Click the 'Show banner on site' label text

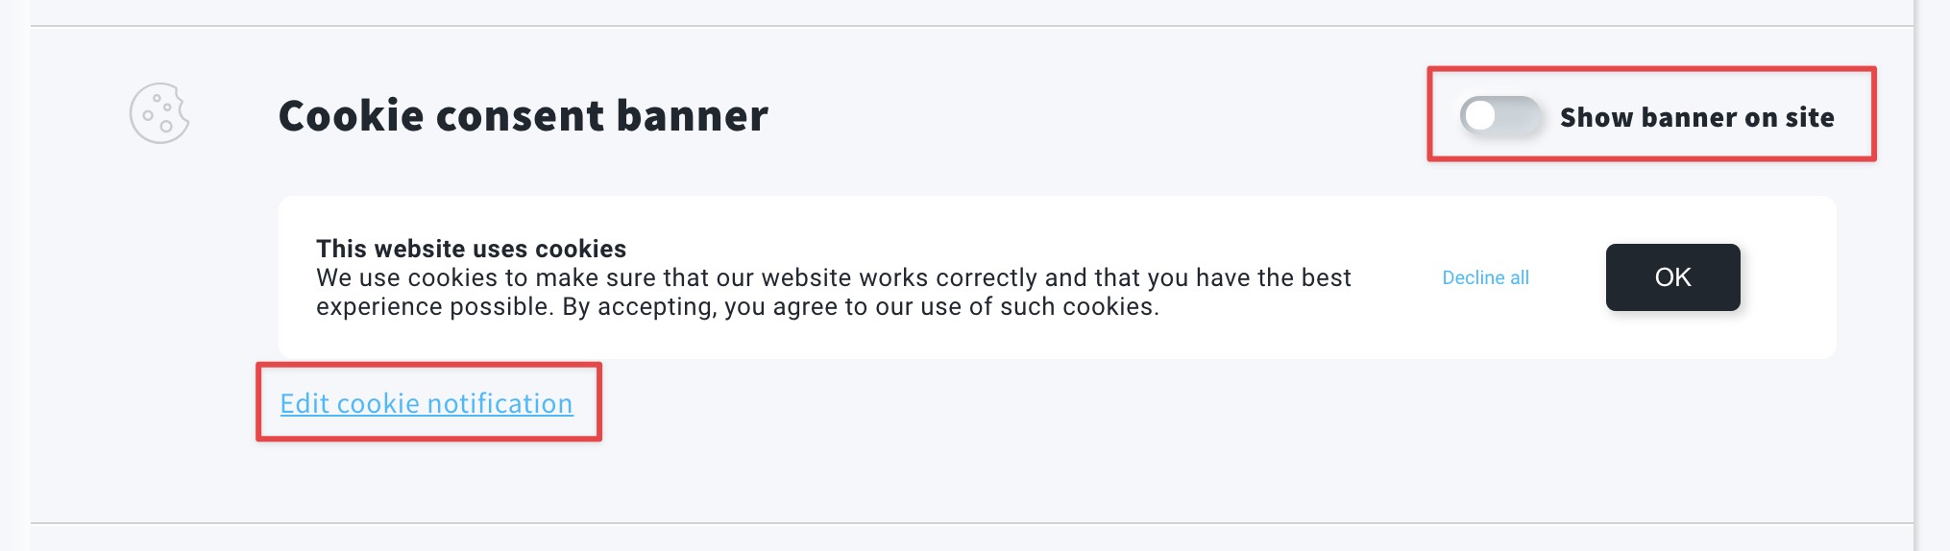click(1696, 117)
